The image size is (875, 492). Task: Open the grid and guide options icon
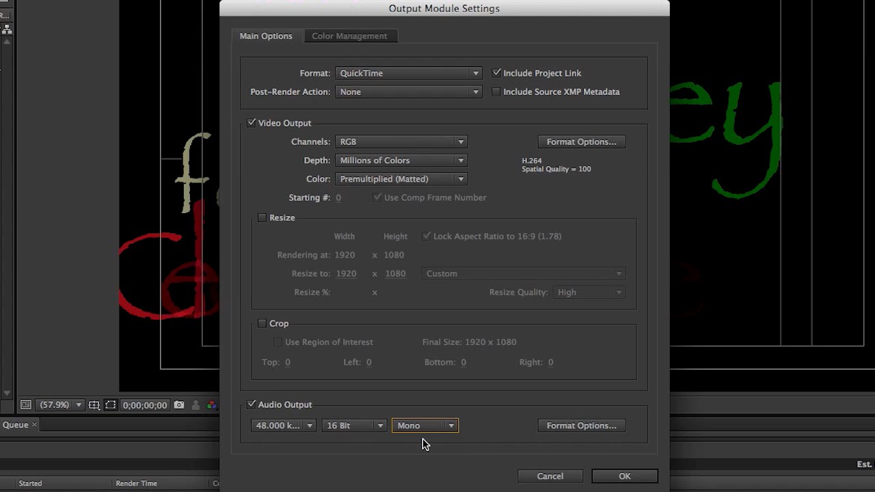pos(94,405)
